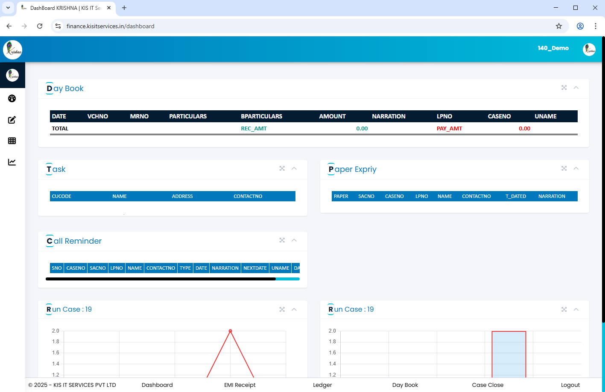Open Day Book from footer menu

(x=405, y=385)
